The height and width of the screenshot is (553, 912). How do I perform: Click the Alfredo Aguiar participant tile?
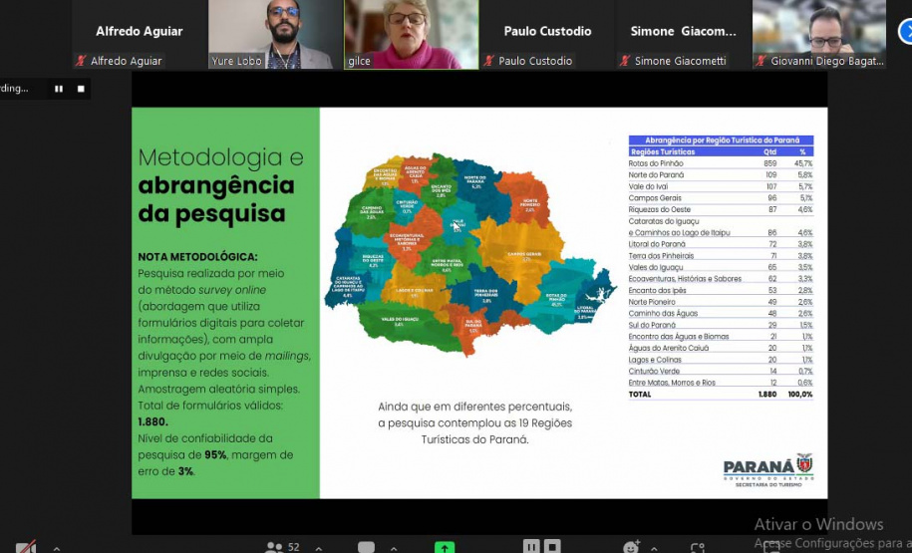[139, 34]
